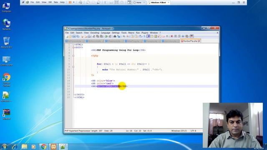Click the Save All toolbar icon

click(x=78, y=36)
